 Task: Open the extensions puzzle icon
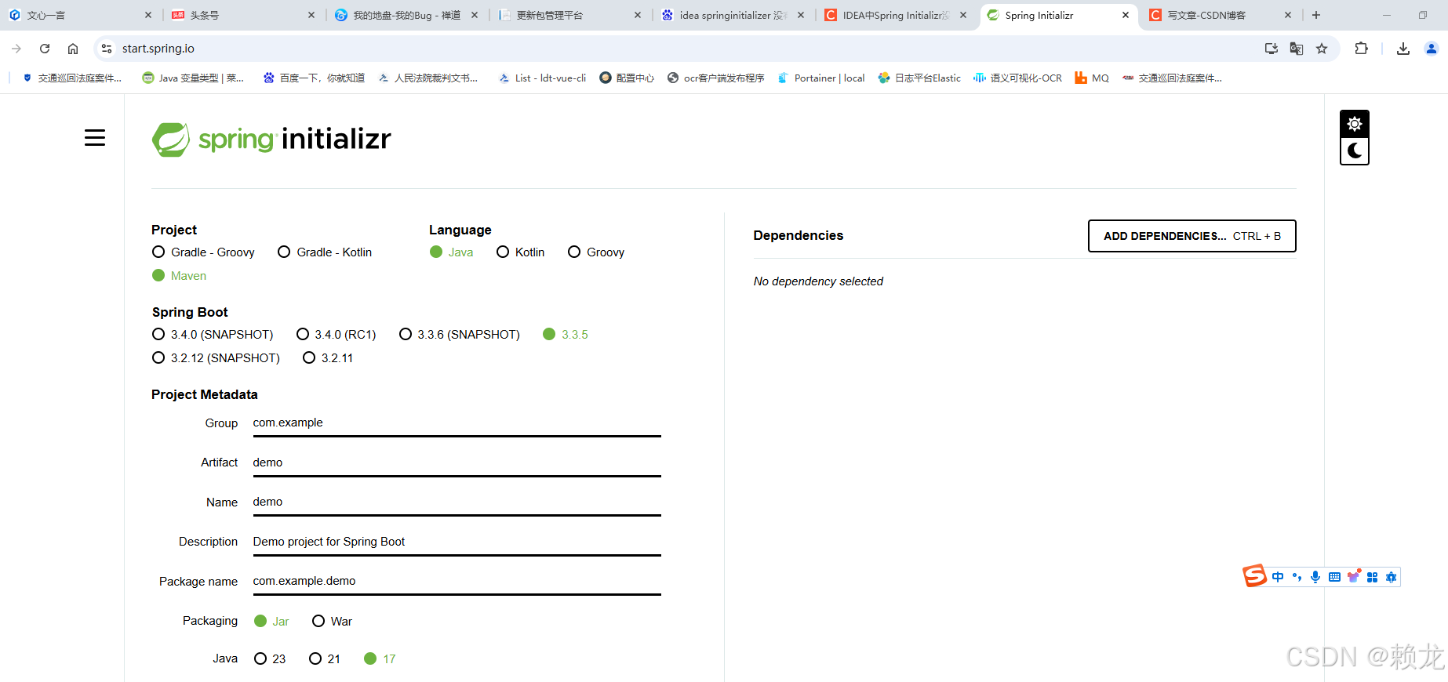[x=1361, y=49]
